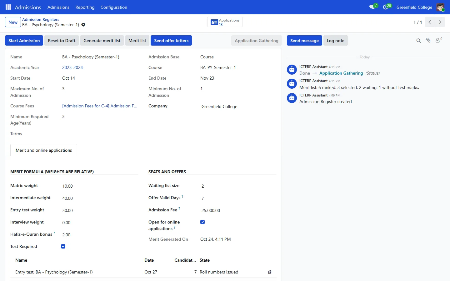The image size is (450, 281).
Task: Open the gear actions menu beside record title
Action: pyautogui.click(x=83, y=25)
